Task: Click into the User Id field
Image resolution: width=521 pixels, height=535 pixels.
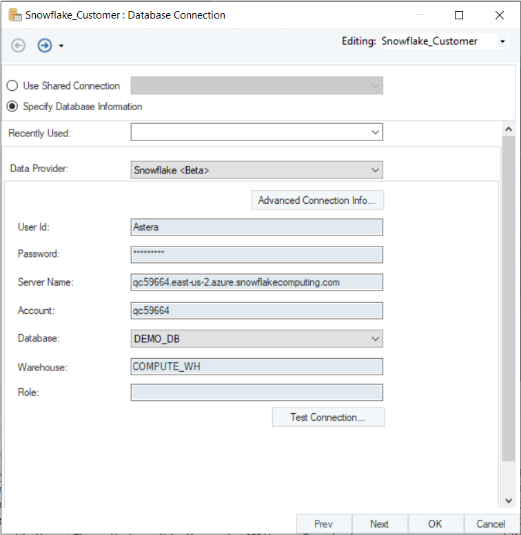Action: 256,227
